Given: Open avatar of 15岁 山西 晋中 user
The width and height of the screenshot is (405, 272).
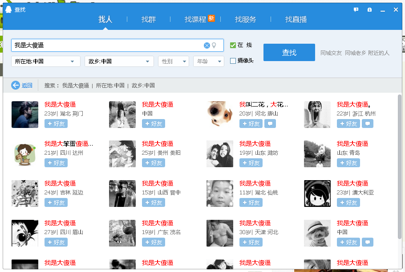Looking at the screenshot, I should pos(122,194).
